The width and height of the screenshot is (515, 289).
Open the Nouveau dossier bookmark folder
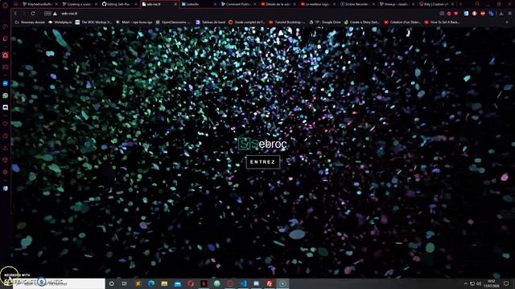click(x=31, y=22)
